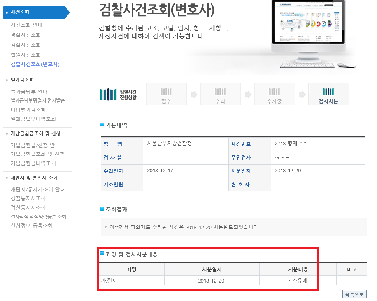This screenshot has height=301, width=377.
Task: Go to 경찰사건조회 page
Action: click(x=26, y=35)
